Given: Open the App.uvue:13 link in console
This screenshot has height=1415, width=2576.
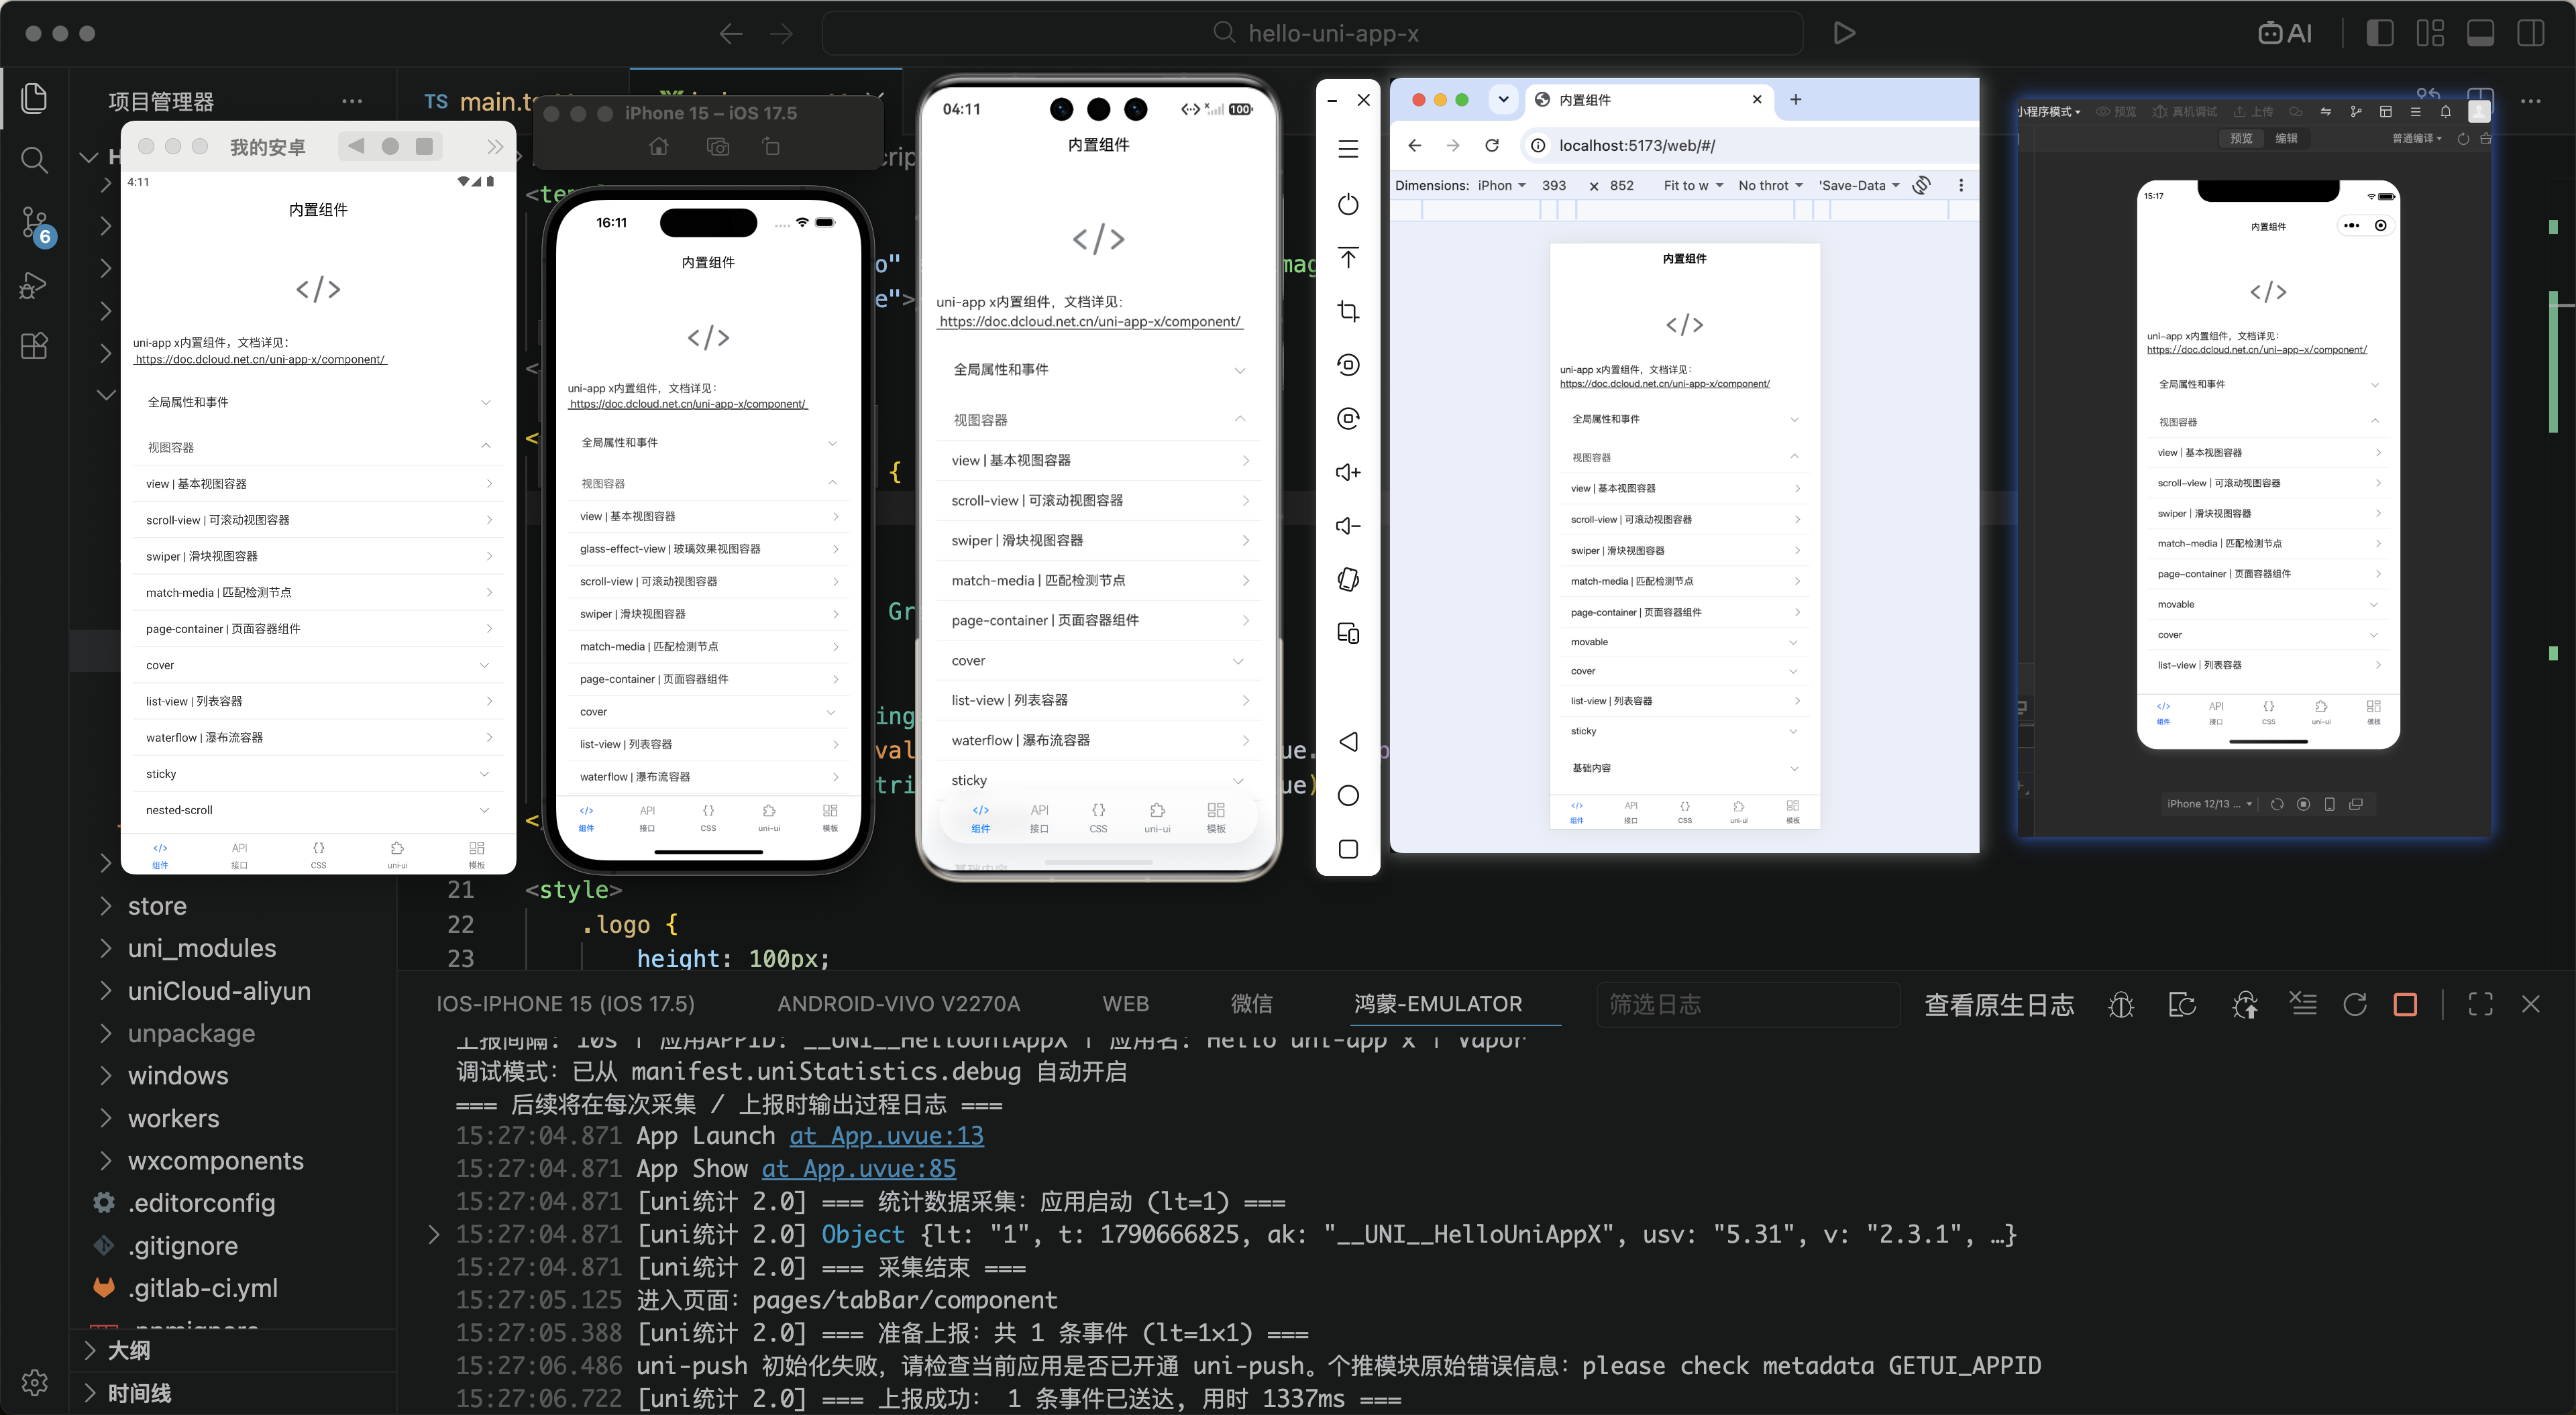Looking at the screenshot, I should click(x=886, y=1136).
